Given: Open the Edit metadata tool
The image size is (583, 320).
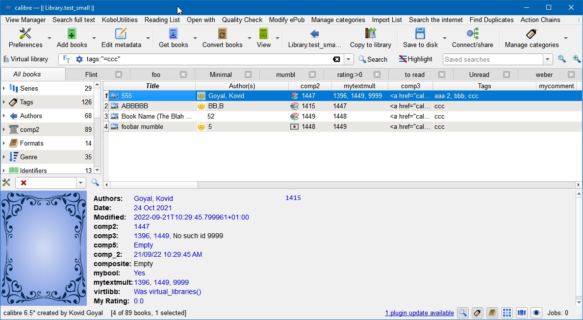Looking at the screenshot, I should (x=121, y=38).
